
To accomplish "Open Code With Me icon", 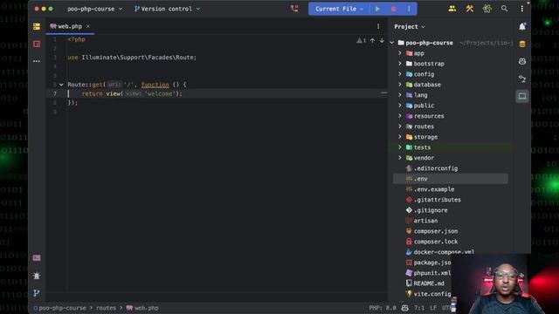I will pyautogui.click(x=452, y=9).
